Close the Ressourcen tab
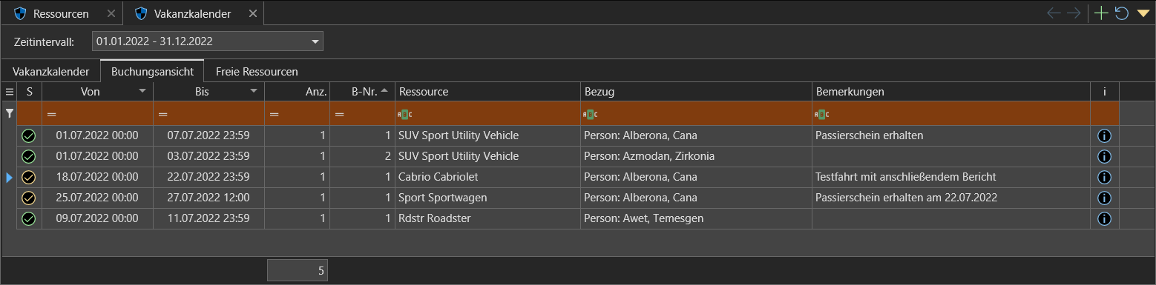The height and width of the screenshot is (285, 1156). click(111, 14)
